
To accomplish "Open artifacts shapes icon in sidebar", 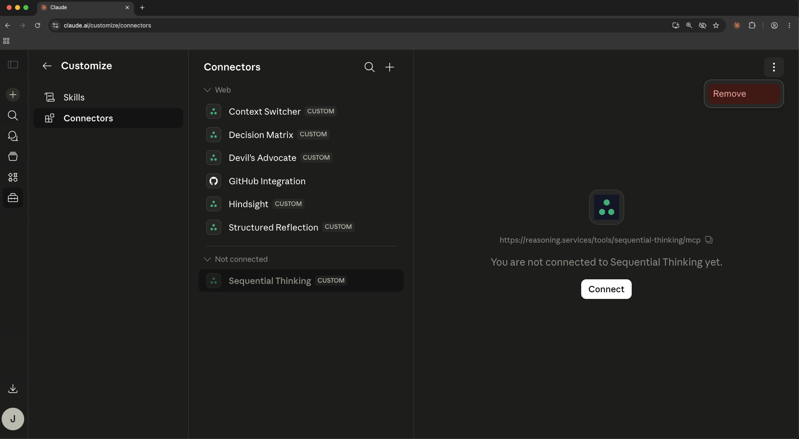I will pos(13,177).
